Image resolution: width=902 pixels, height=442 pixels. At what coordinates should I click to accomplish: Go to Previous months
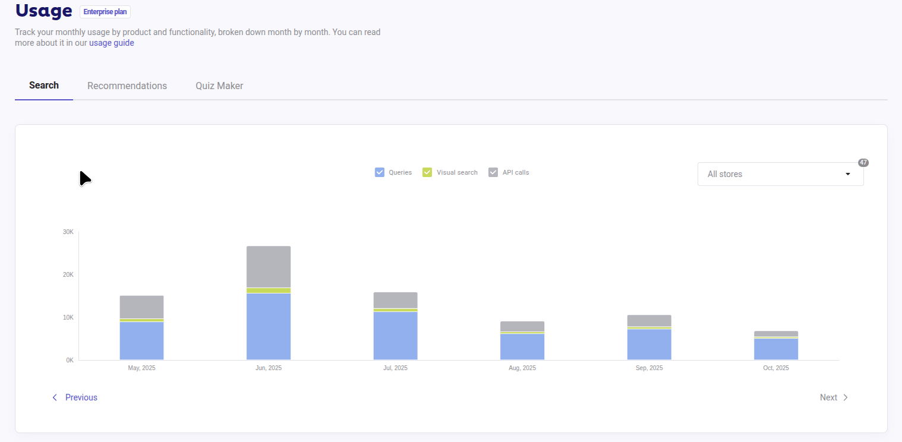[81, 397]
